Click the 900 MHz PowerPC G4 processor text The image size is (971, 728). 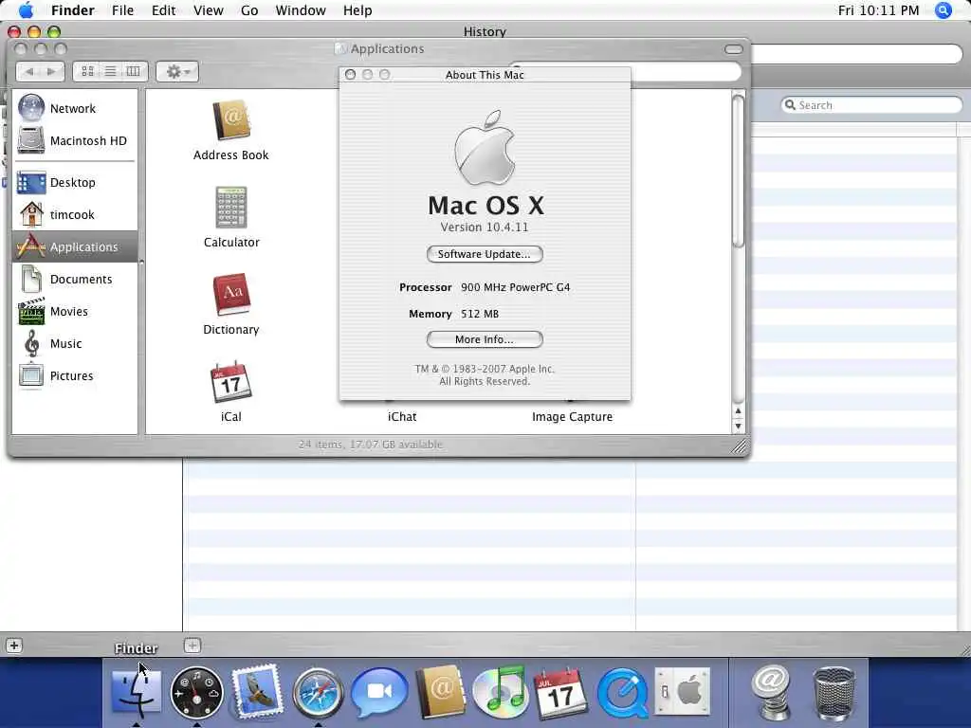(515, 287)
